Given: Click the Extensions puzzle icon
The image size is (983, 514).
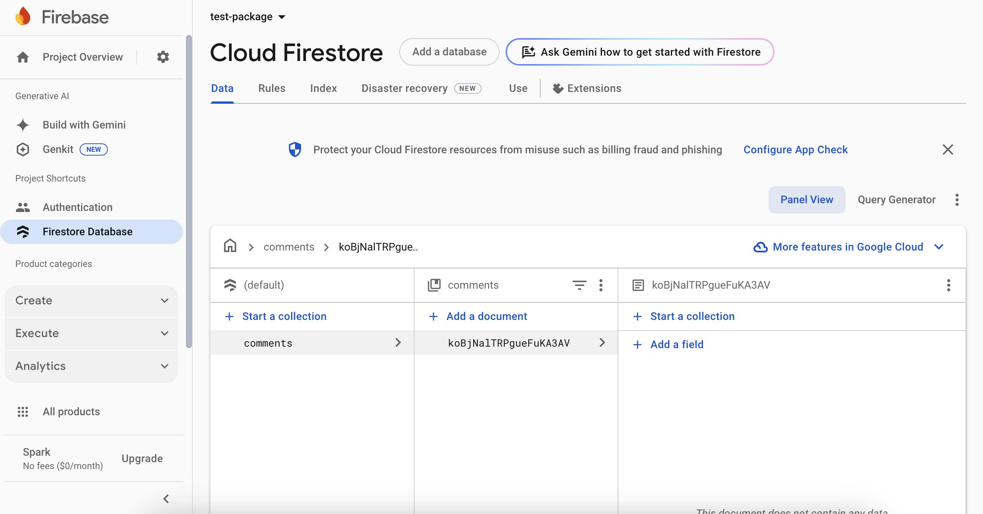Looking at the screenshot, I should 558,88.
